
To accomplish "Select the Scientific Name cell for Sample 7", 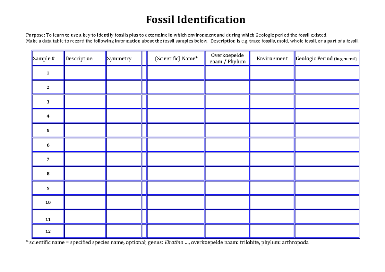I will (175, 159).
